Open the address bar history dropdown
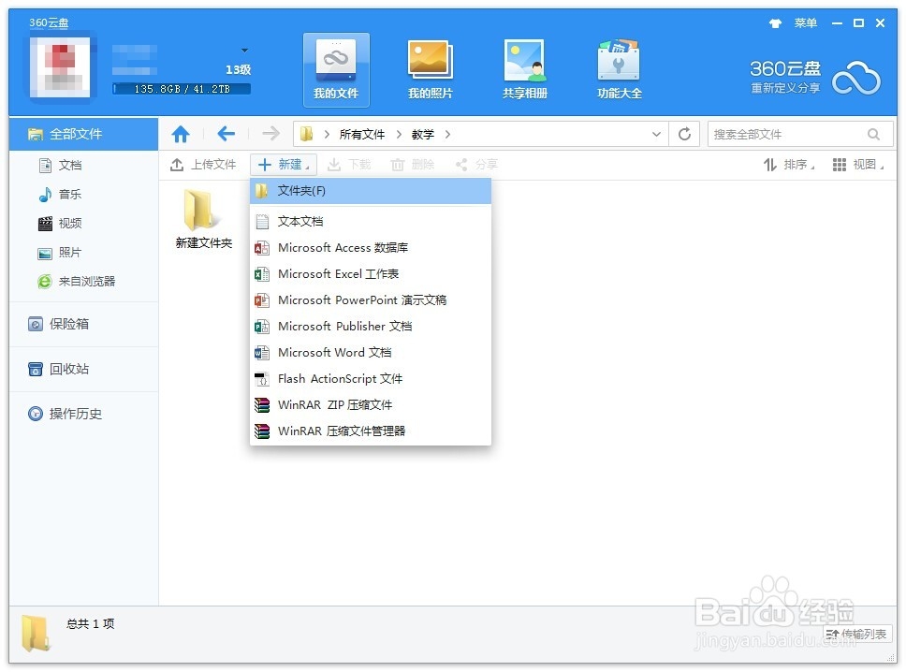Image resolution: width=906 pixels, height=672 pixels. (x=656, y=134)
